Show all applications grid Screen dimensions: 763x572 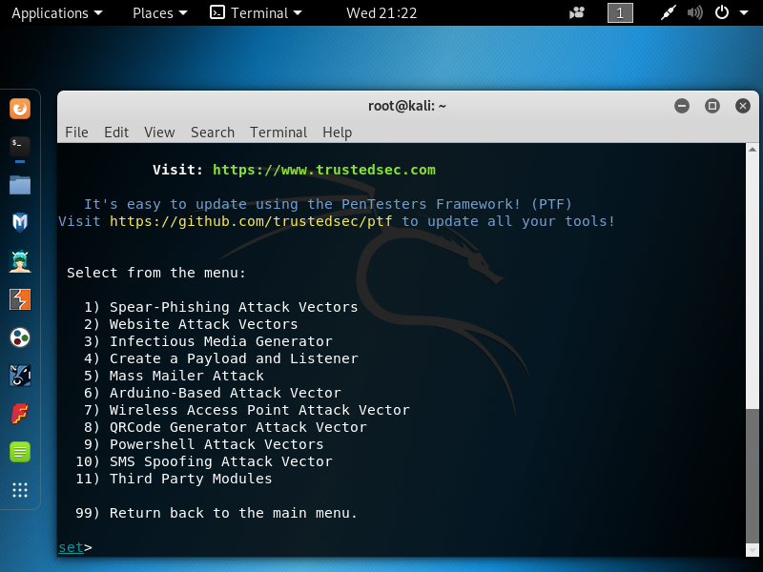click(20, 490)
